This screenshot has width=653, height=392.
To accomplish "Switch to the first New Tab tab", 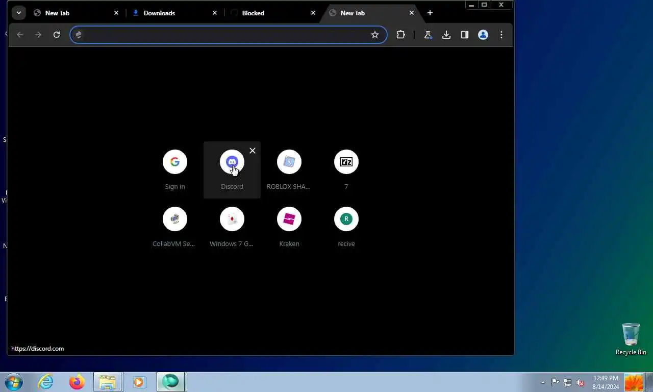I will coord(76,13).
